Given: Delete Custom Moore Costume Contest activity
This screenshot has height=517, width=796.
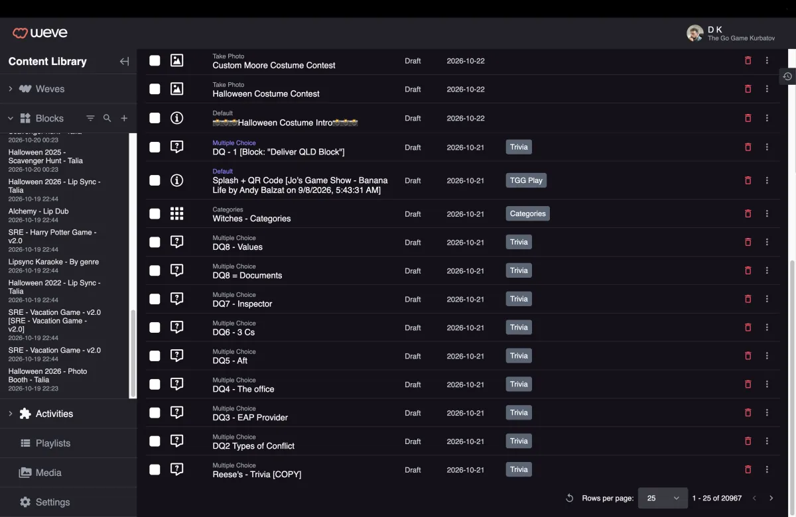Looking at the screenshot, I should pyautogui.click(x=748, y=60).
